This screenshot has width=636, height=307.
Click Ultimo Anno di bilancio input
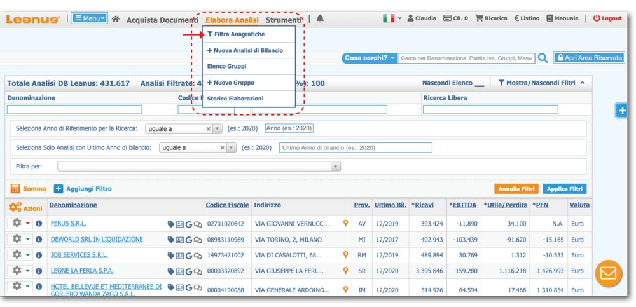[x=356, y=147]
